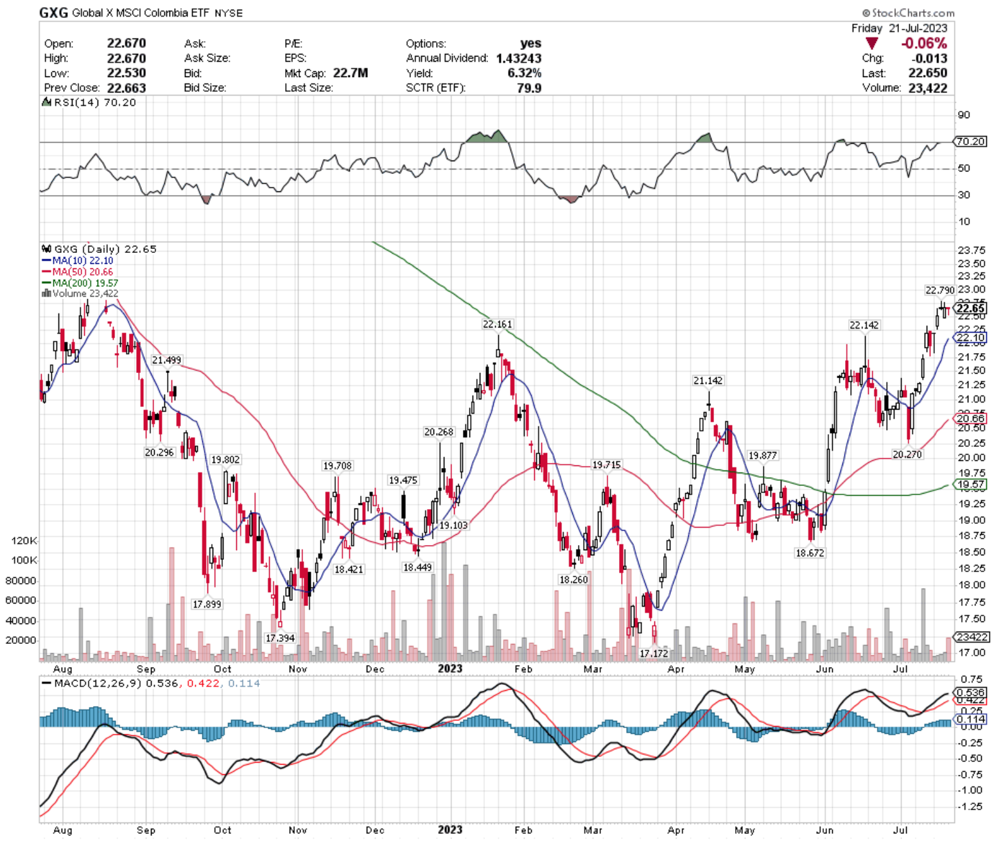
Task: Click the 22.790 price high label
Action: pos(939,290)
